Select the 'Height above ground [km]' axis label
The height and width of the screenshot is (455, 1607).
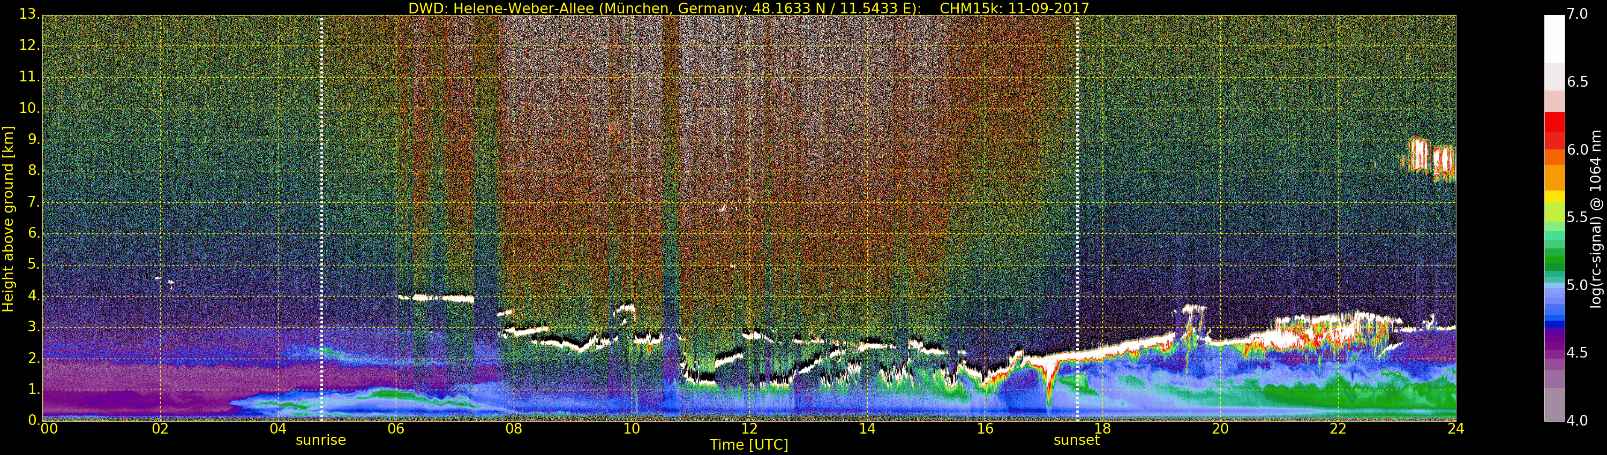pyautogui.click(x=8, y=218)
